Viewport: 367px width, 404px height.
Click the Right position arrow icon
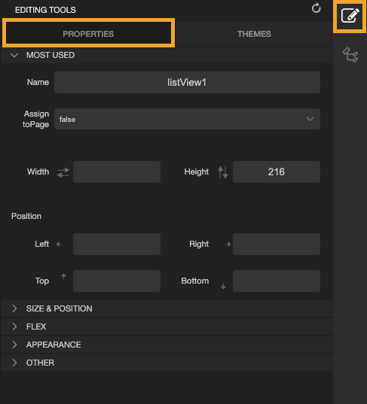point(228,244)
